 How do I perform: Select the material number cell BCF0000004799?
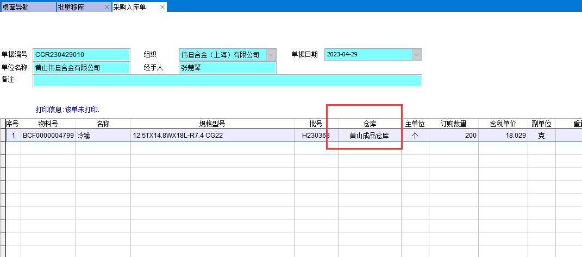pyautogui.click(x=48, y=136)
